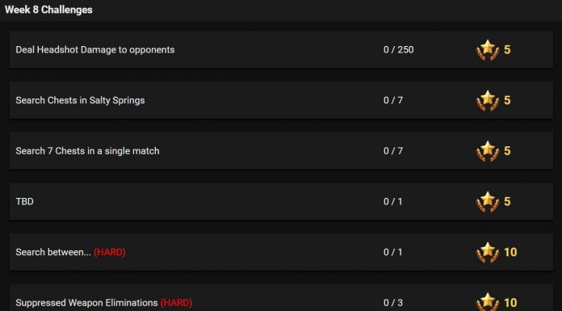This screenshot has height=311, width=562.
Task: Click the battle star icon for Search between challenge
Action: point(488,252)
